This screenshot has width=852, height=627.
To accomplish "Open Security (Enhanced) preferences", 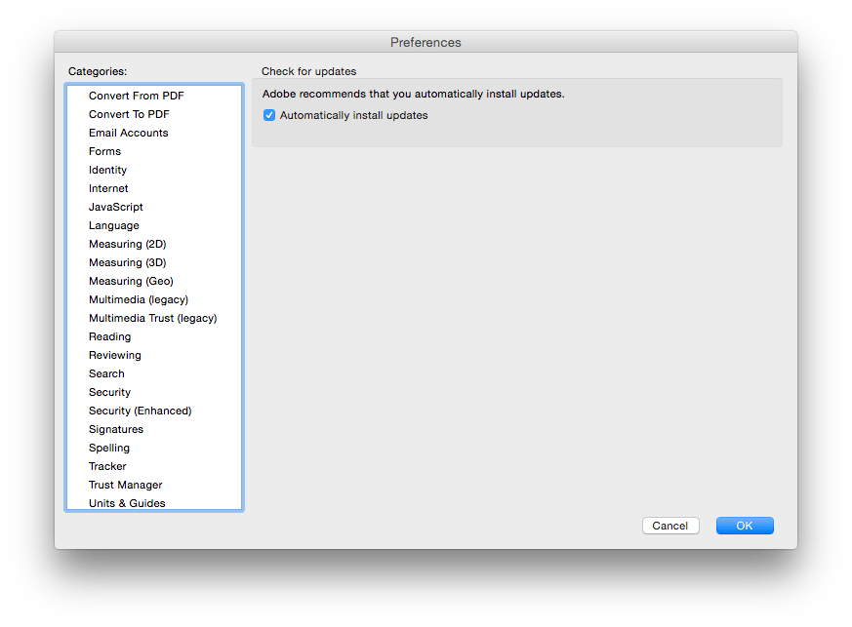I will tap(140, 411).
